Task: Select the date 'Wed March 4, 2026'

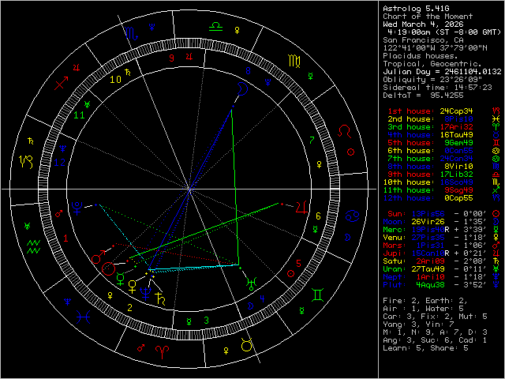Action: (423, 24)
